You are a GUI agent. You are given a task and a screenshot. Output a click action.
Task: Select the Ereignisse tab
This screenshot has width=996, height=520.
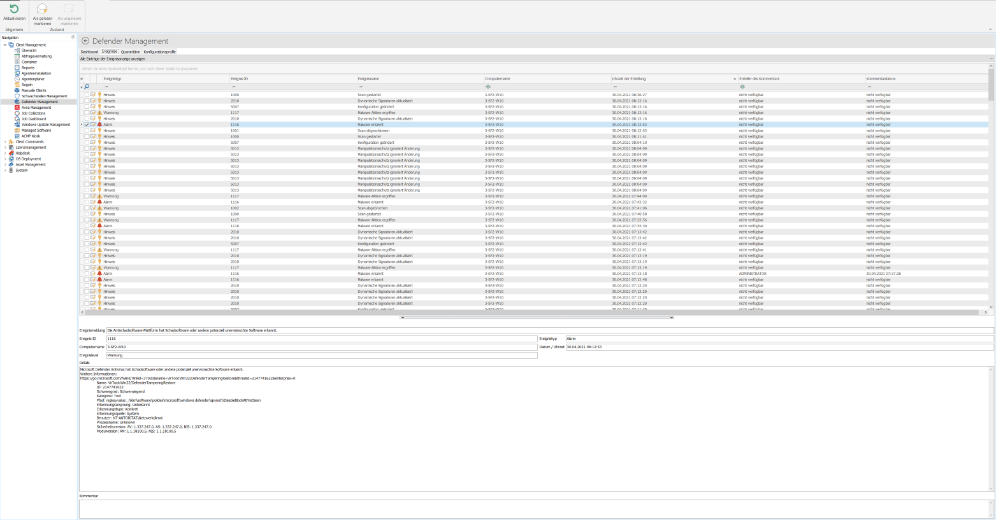tap(110, 52)
